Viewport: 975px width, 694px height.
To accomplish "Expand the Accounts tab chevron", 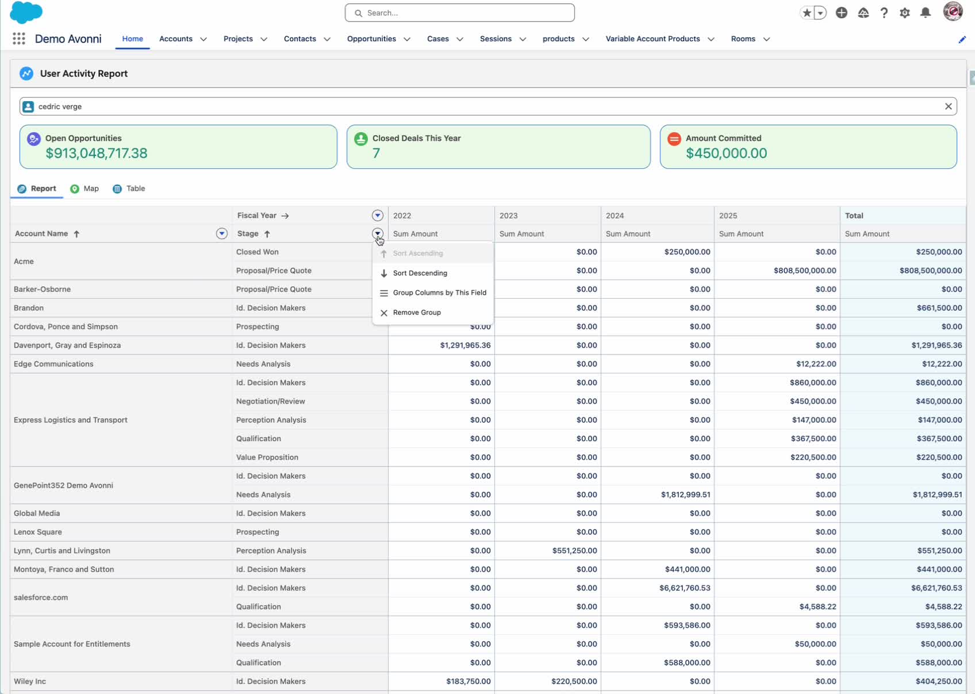I will click(204, 39).
